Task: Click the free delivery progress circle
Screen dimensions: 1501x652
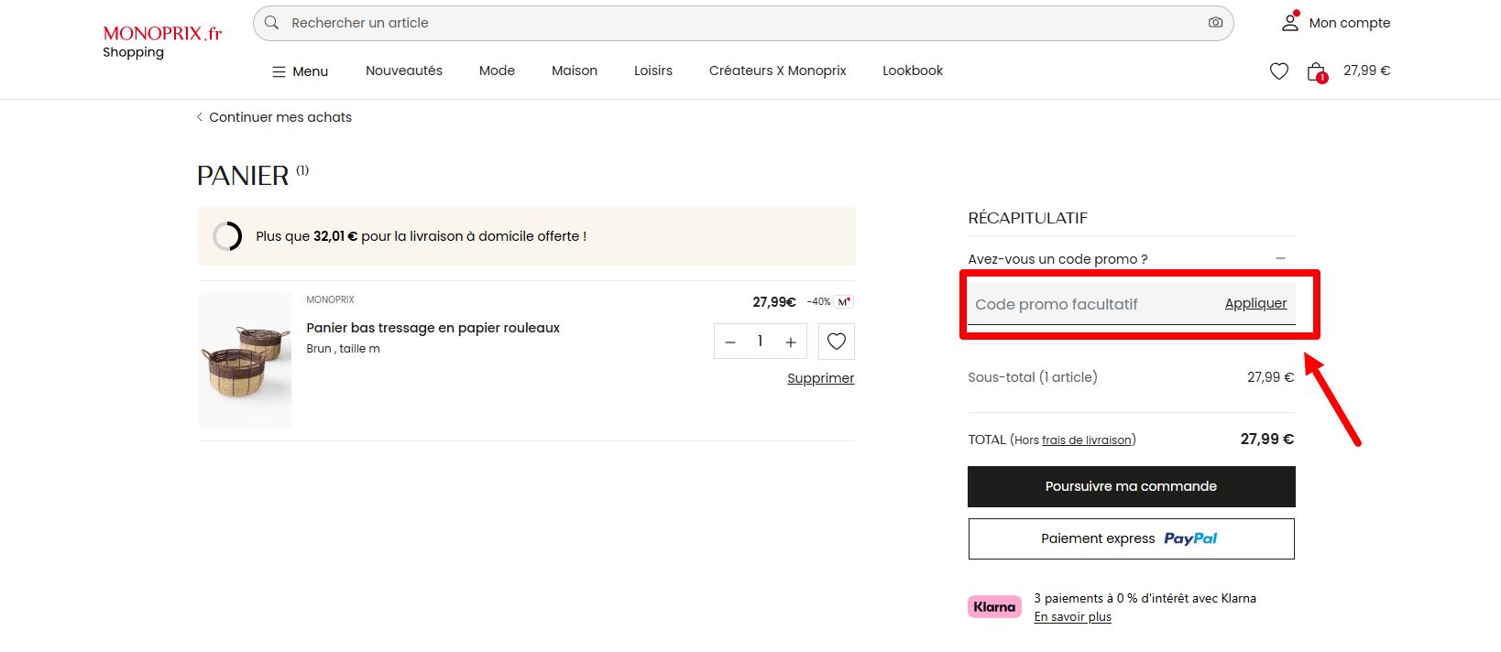Action: coord(227,236)
